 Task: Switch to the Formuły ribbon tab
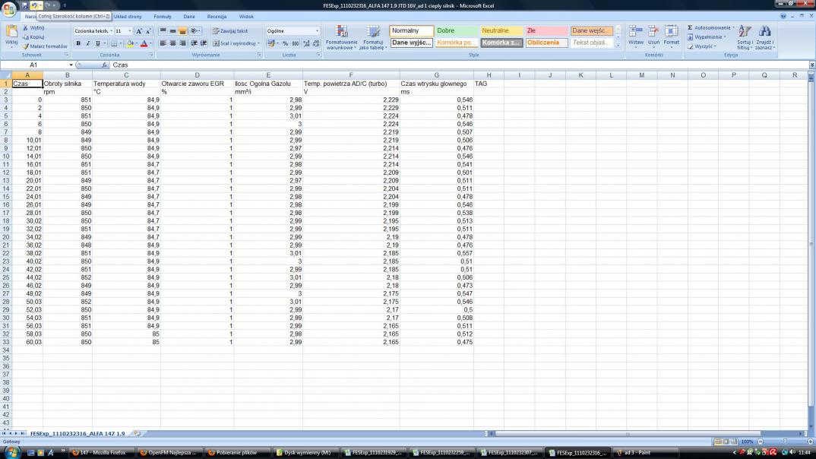162,16
